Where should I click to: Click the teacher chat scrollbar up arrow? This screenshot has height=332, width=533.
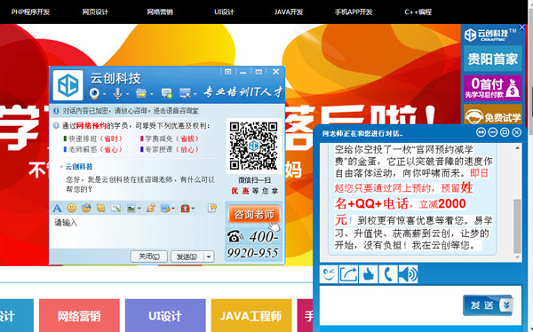coord(517,148)
